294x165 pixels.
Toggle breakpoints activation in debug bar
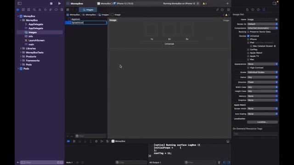point(68,141)
